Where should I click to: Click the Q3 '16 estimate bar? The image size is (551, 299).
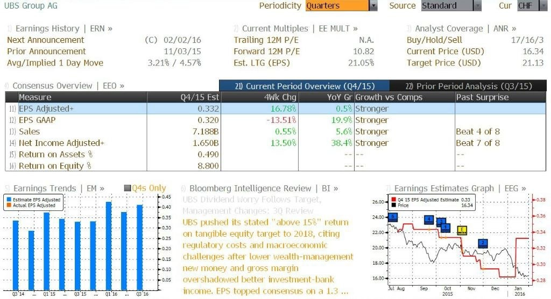tap(139, 247)
